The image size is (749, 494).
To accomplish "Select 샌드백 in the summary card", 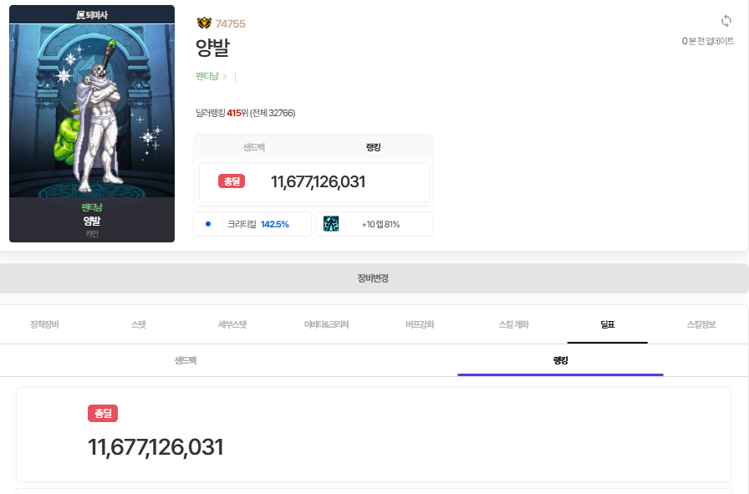I will 254,147.
